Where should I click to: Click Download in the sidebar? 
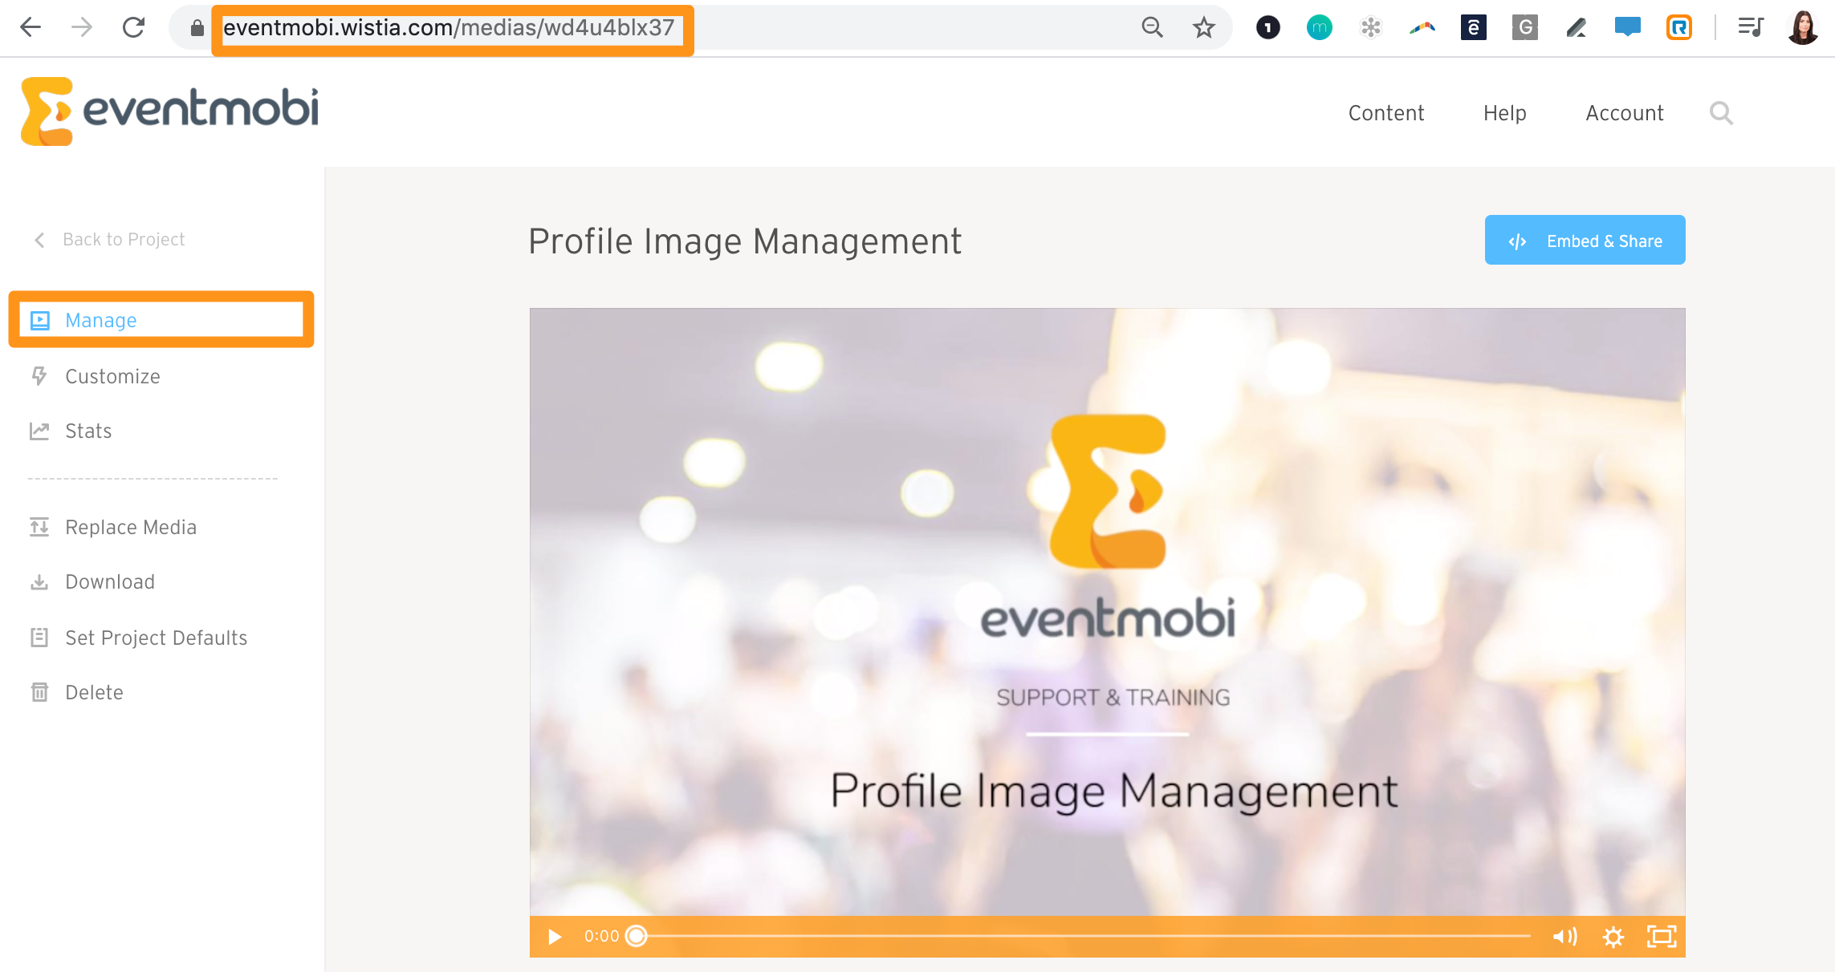tap(92, 581)
